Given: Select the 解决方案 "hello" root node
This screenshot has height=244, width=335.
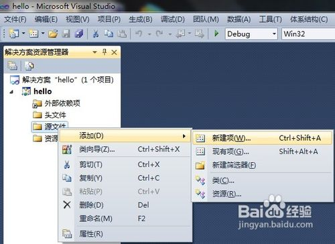Looking at the screenshot, I should (62, 80).
